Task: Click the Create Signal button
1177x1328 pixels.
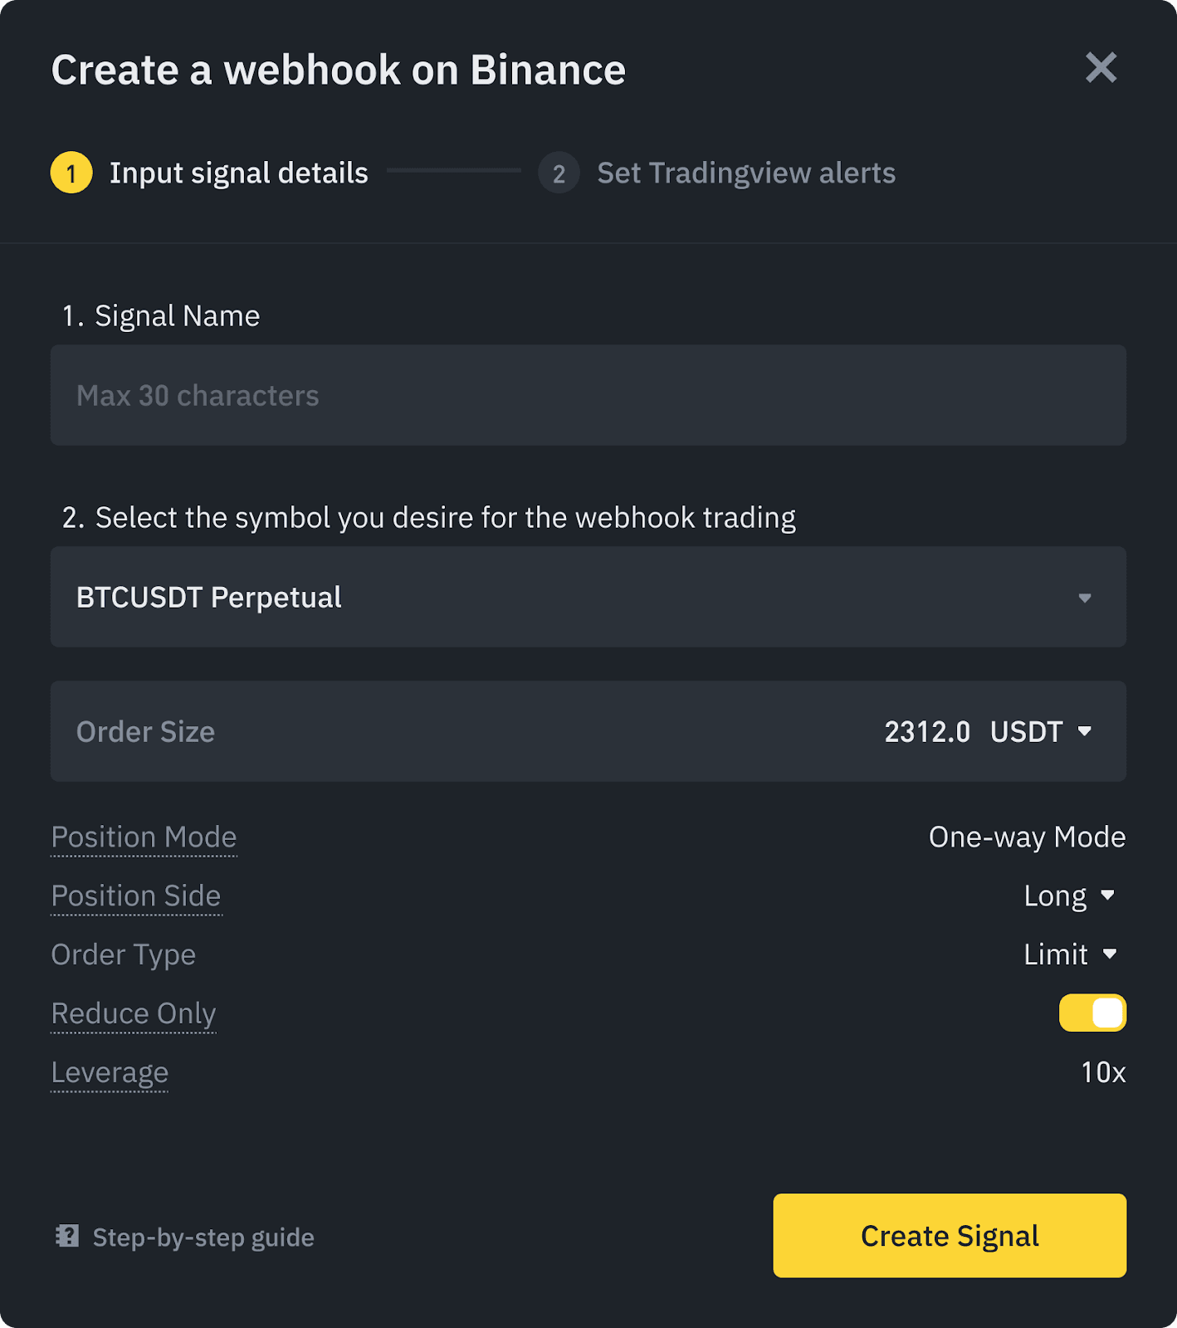Action: pos(950,1235)
